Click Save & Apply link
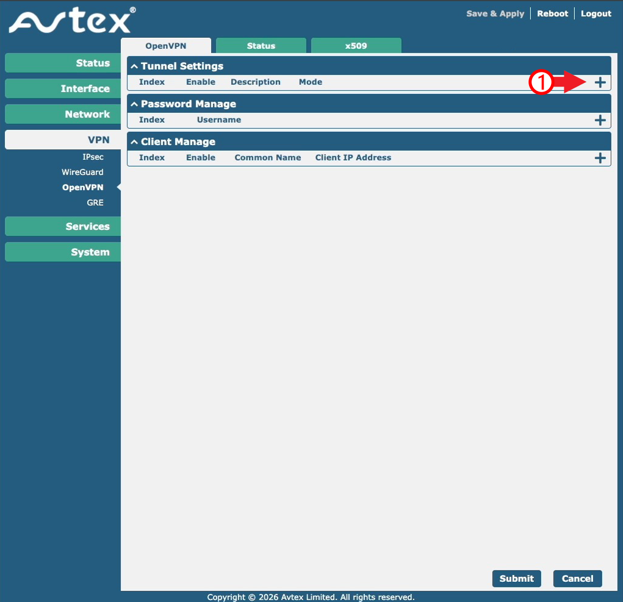 click(x=495, y=13)
